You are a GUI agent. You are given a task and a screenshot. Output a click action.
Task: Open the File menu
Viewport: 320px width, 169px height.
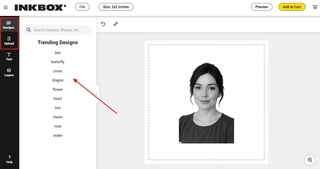[x=82, y=7]
